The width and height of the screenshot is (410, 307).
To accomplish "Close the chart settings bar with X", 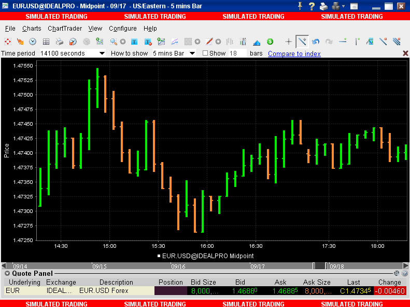I will point(405,53).
